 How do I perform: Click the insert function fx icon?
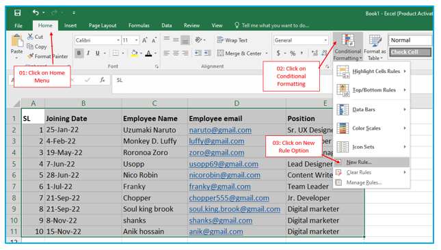[x=103, y=80]
